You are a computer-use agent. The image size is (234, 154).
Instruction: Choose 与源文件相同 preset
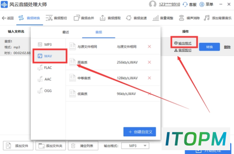pyautogui.click(x=113, y=47)
